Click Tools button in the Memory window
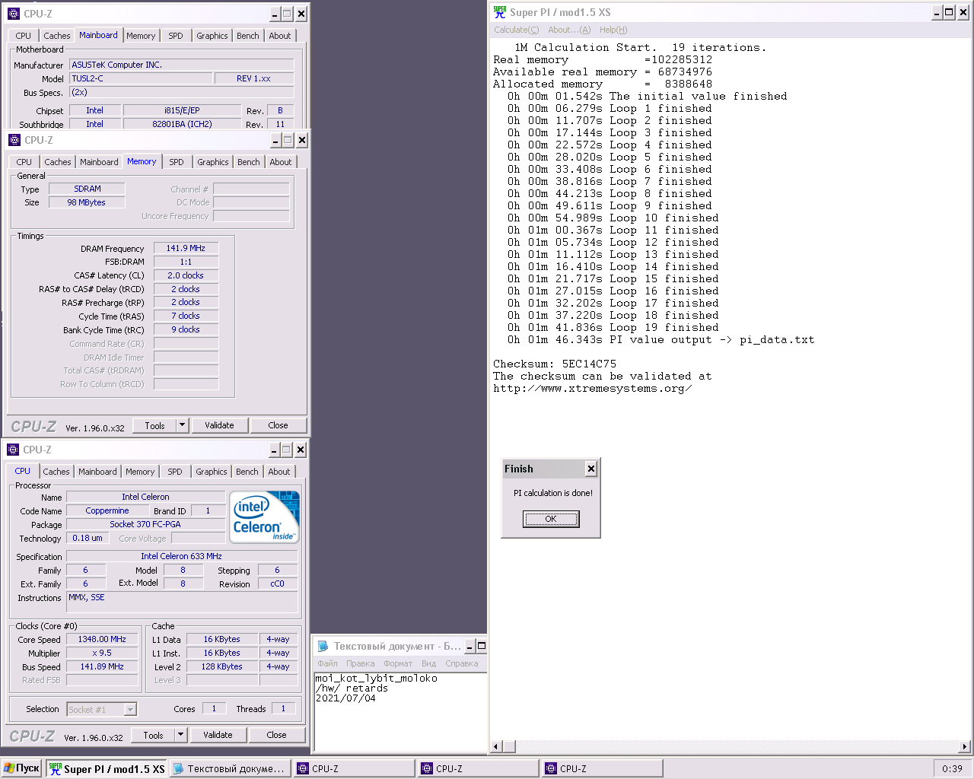Screen dimensions: 974x779 point(155,425)
